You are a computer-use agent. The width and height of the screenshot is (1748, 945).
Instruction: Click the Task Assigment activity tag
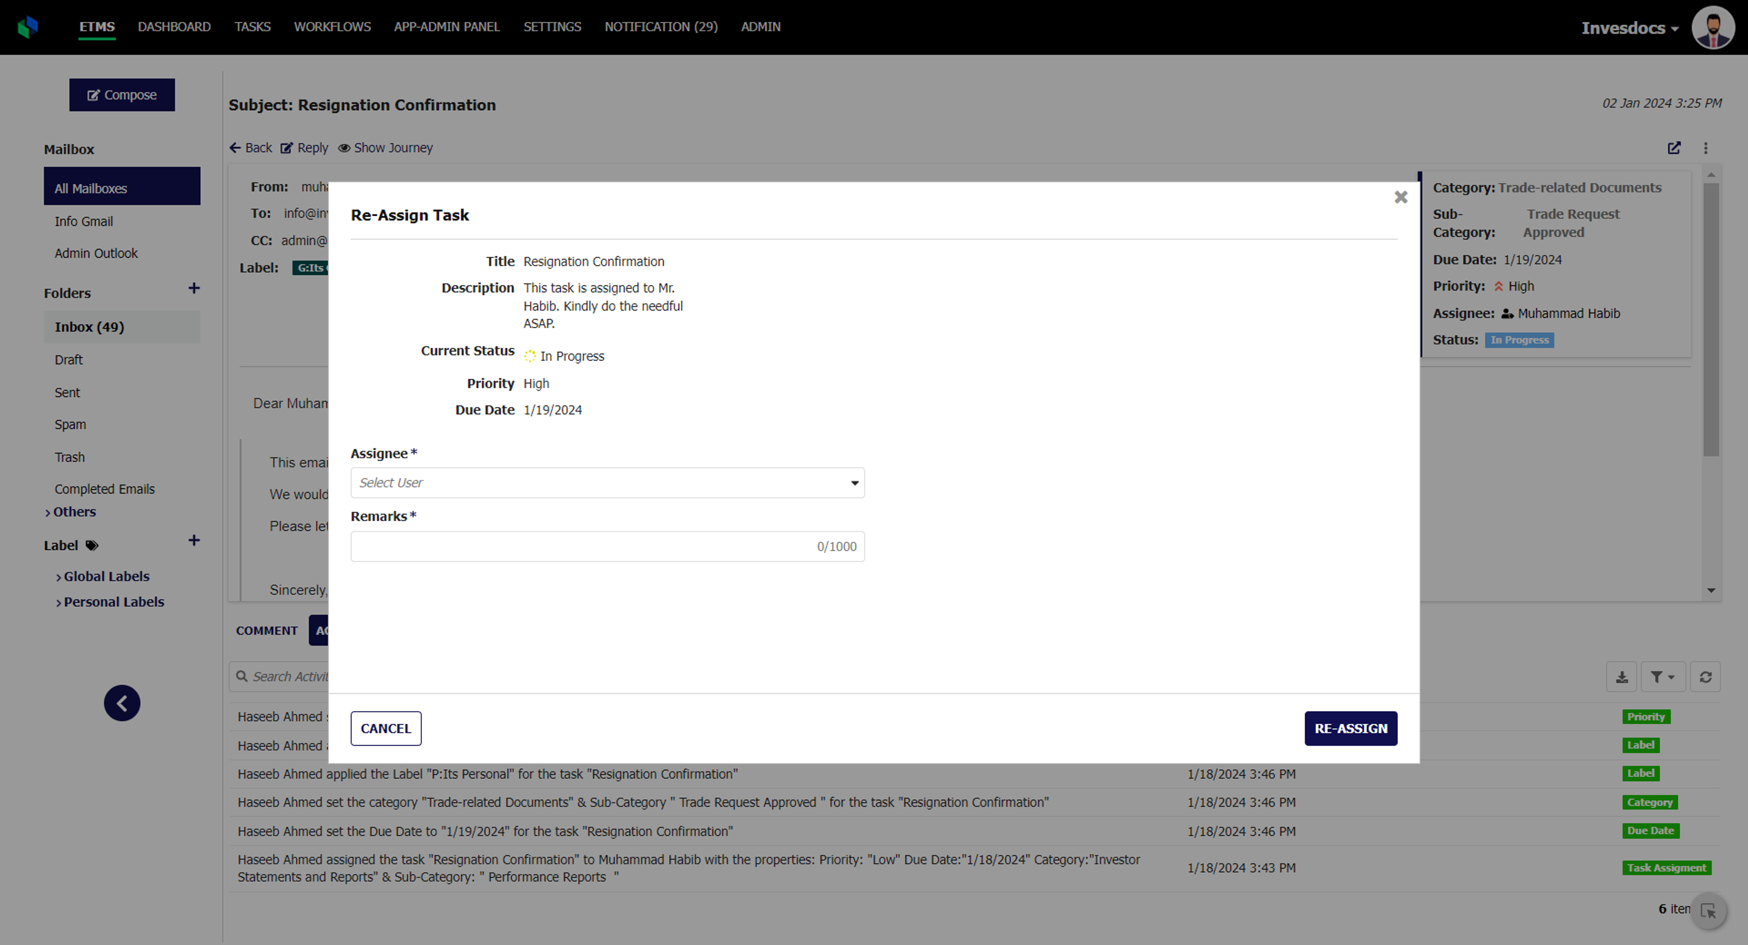tap(1666, 868)
